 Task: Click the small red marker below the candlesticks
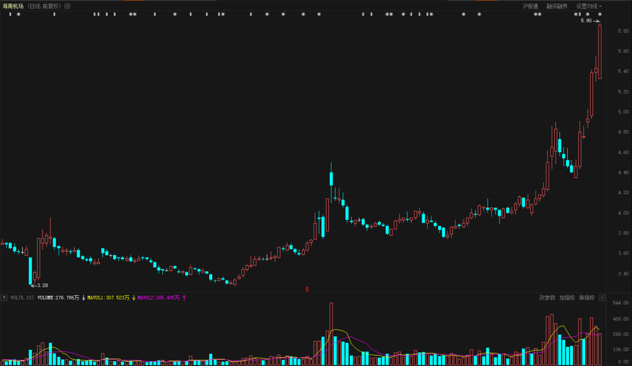pos(307,288)
